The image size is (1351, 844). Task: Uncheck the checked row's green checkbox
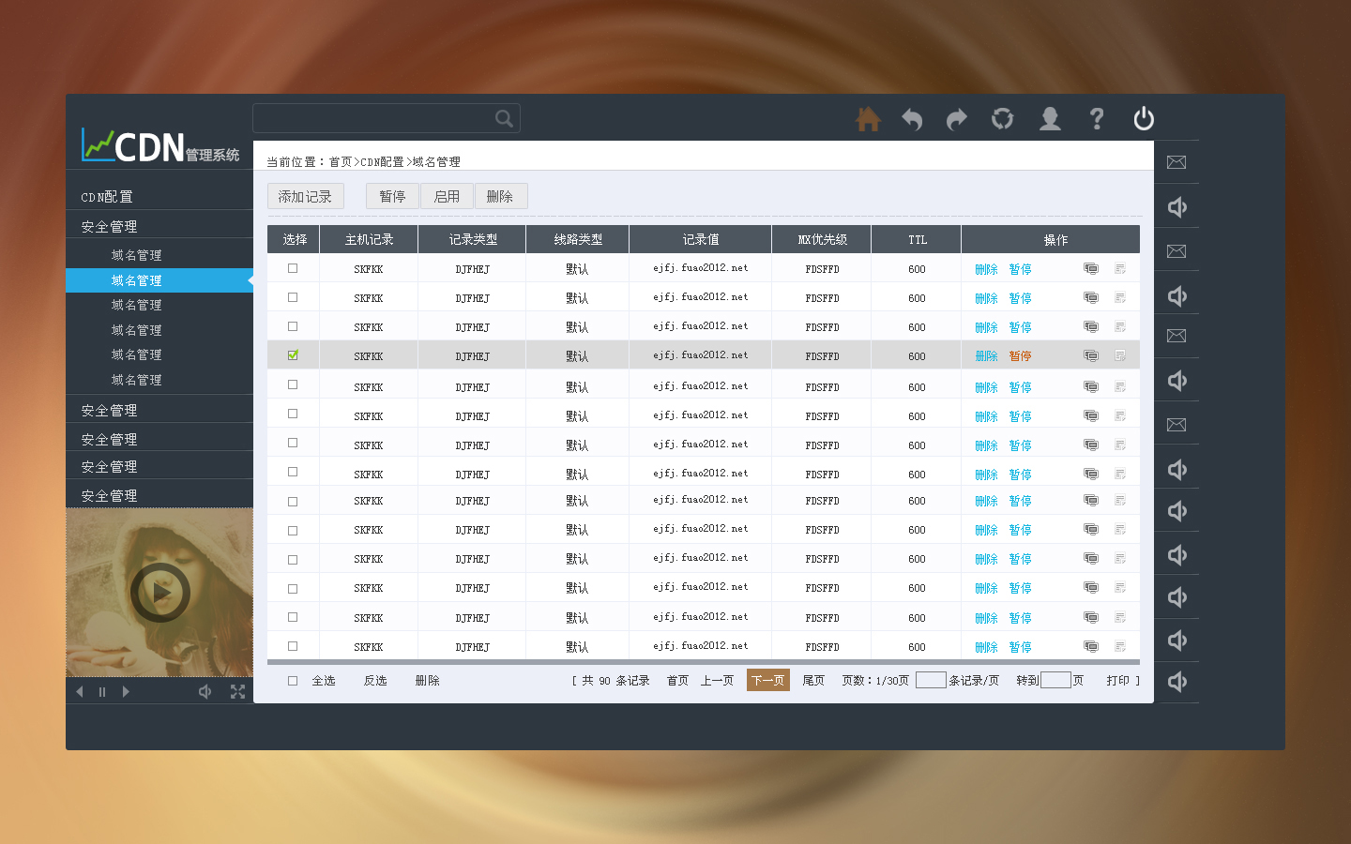coord(293,355)
